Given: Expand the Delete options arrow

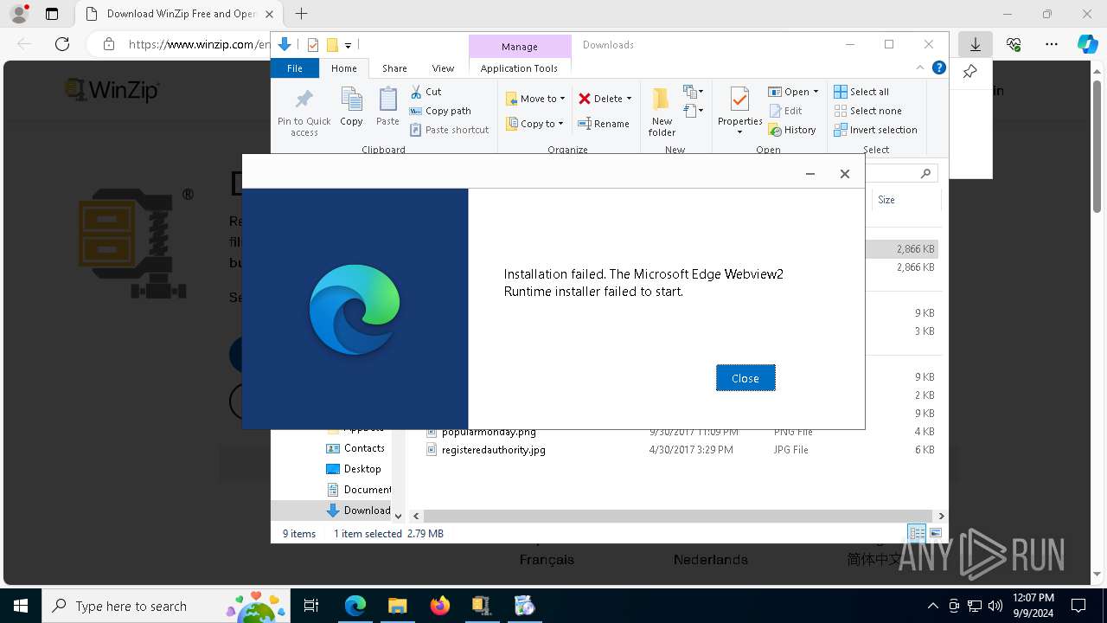Looking at the screenshot, I should (629, 99).
